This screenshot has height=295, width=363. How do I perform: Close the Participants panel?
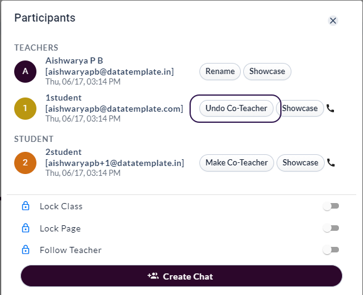coord(333,20)
